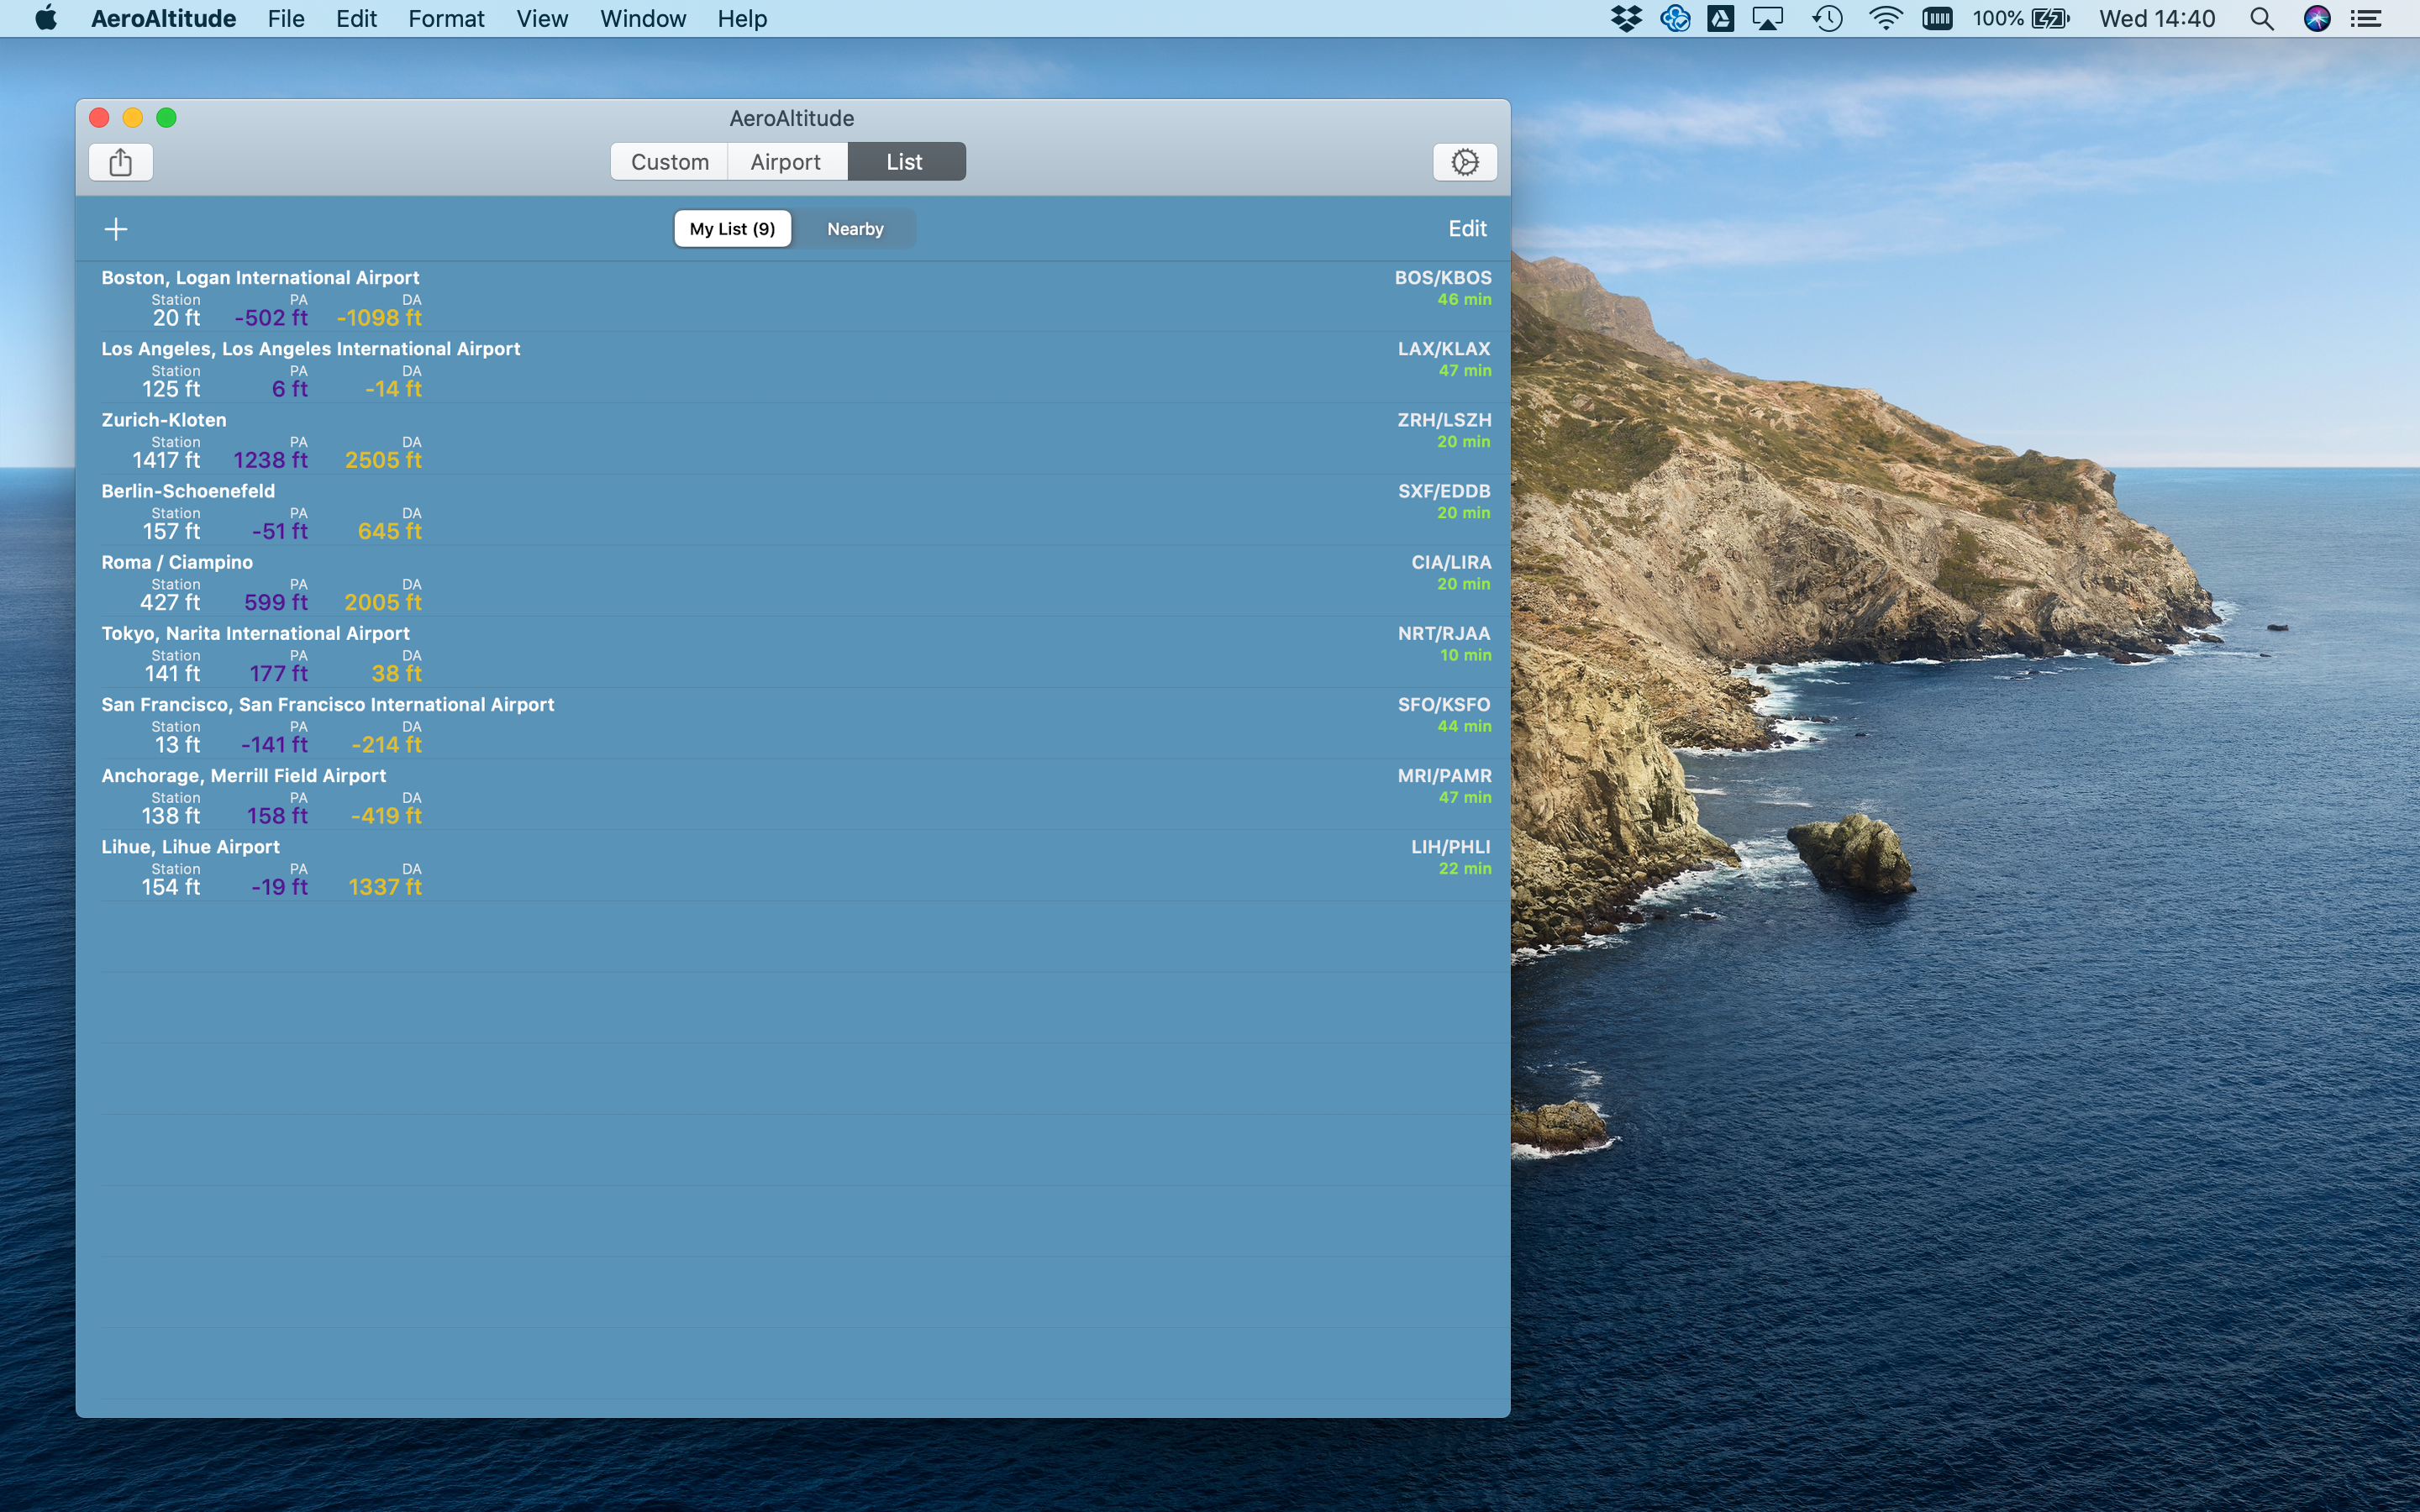Click Boston density altitude -1098 ft

click(379, 317)
